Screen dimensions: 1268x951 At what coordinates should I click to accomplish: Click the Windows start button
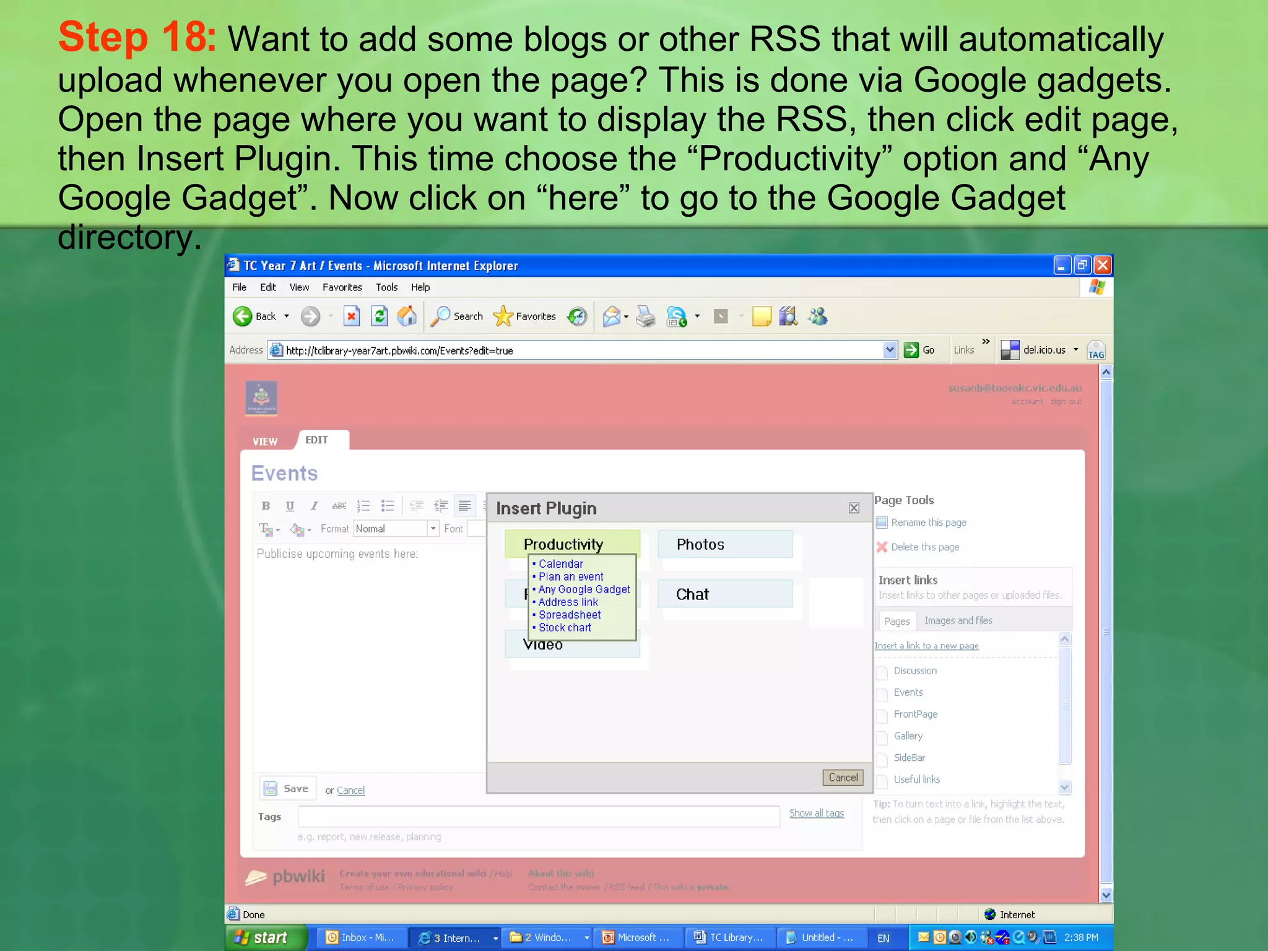coord(266,937)
